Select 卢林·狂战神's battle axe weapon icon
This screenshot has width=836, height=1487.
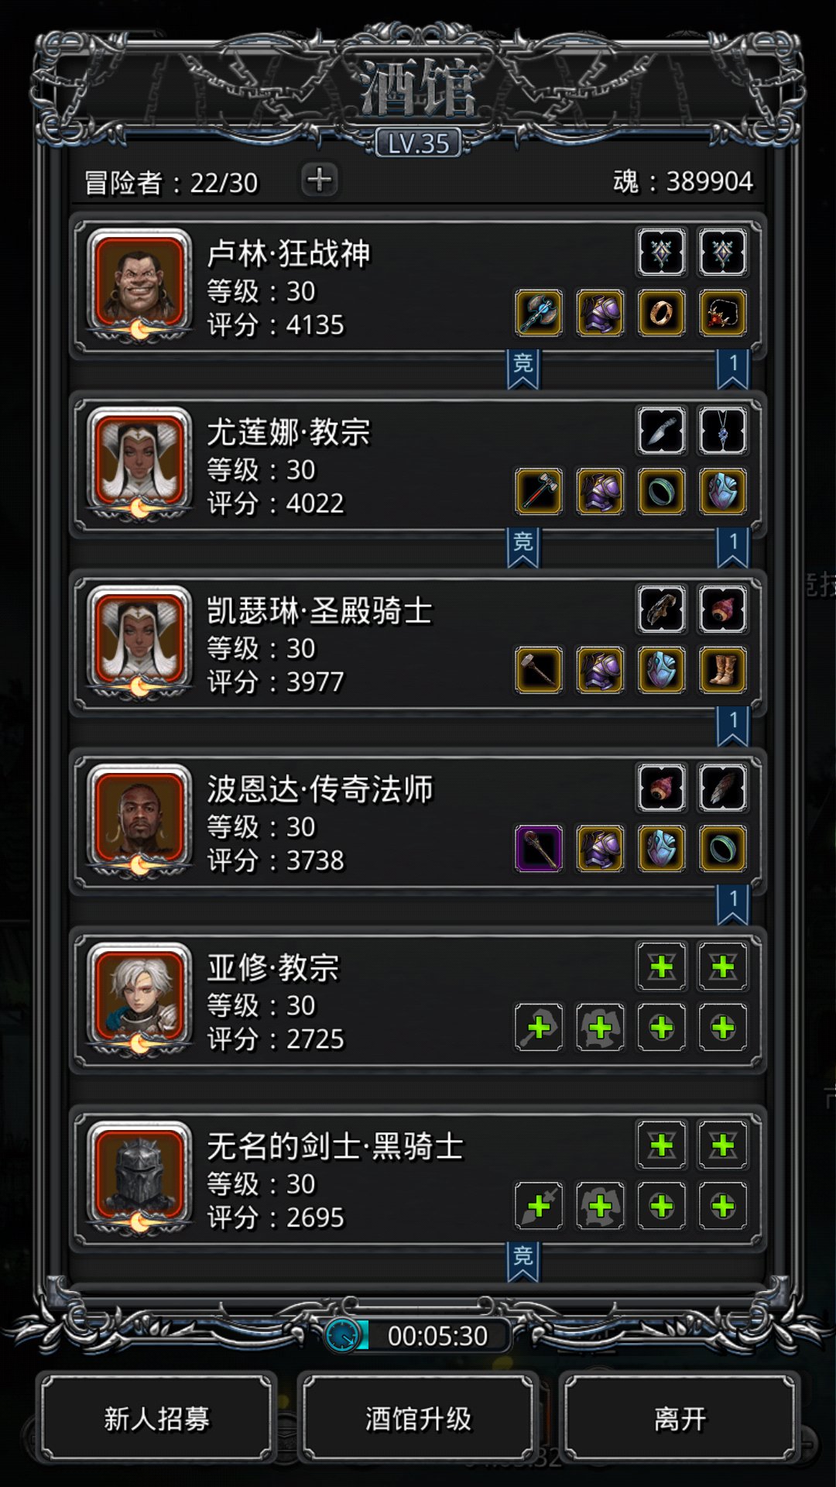tap(539, 313)
